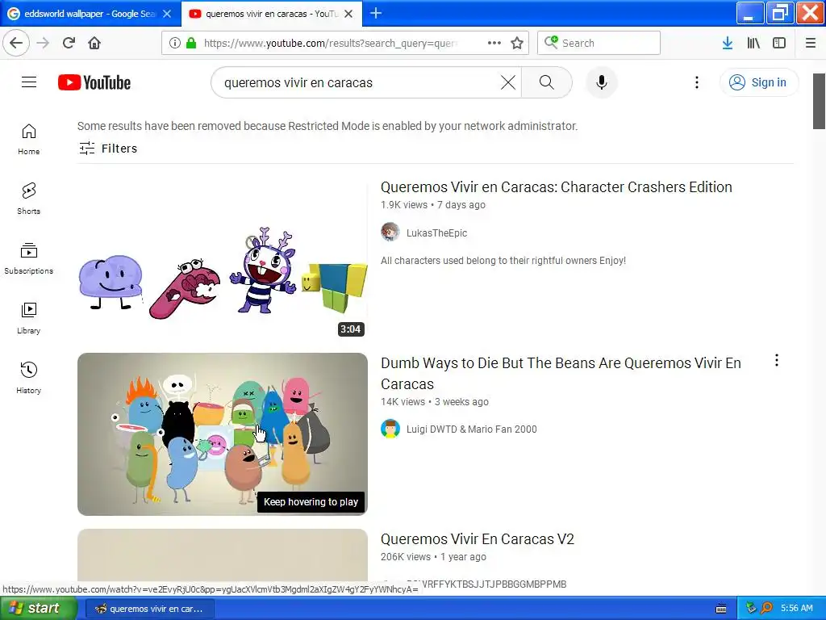This screenshot has height=620, width=826.
Task: Close the eddsworld wallpaper tab
Action: [167, 14]
